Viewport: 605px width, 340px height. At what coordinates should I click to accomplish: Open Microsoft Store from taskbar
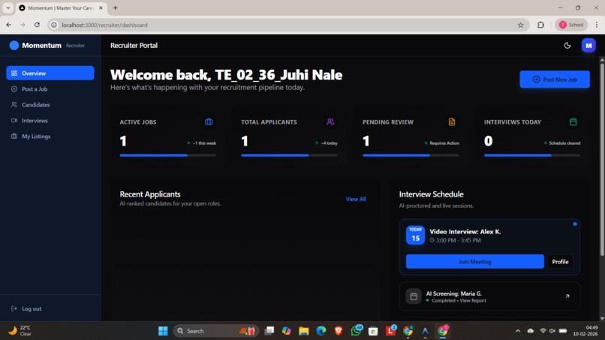pos(373,331)
